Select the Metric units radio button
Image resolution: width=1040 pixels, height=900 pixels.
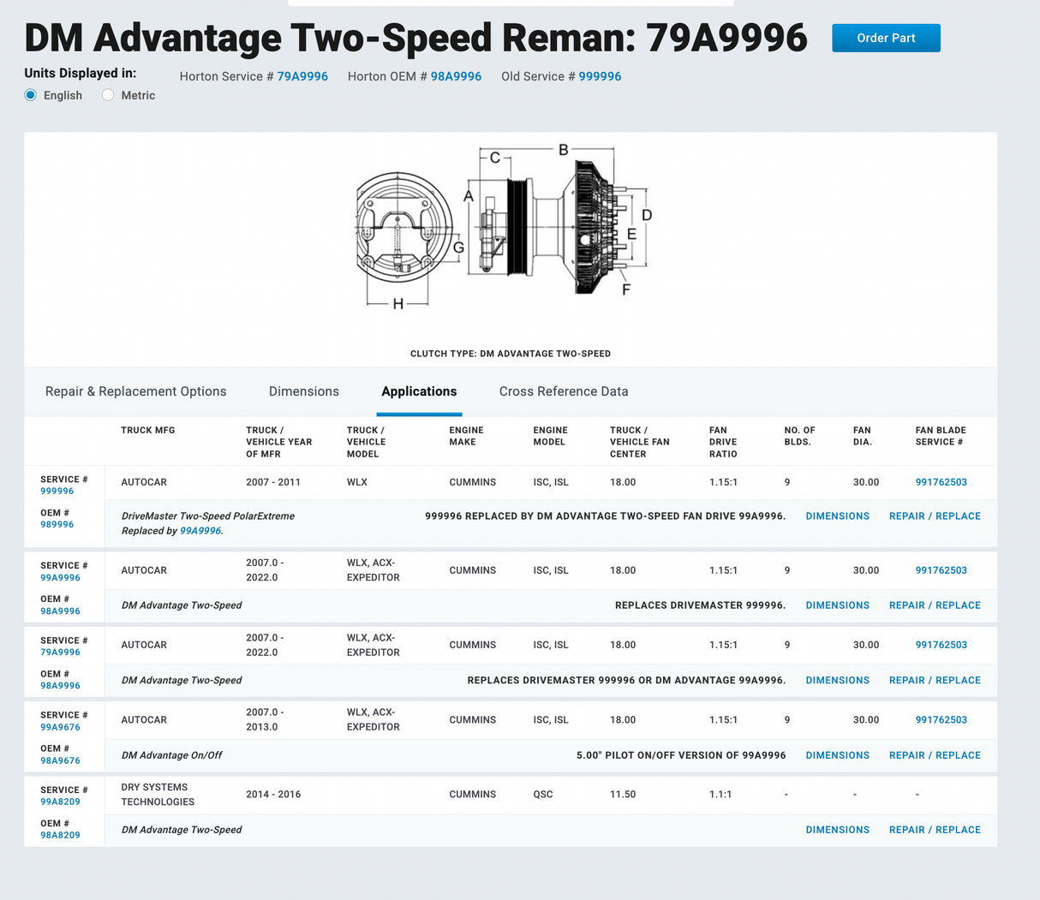coord(108,95)
